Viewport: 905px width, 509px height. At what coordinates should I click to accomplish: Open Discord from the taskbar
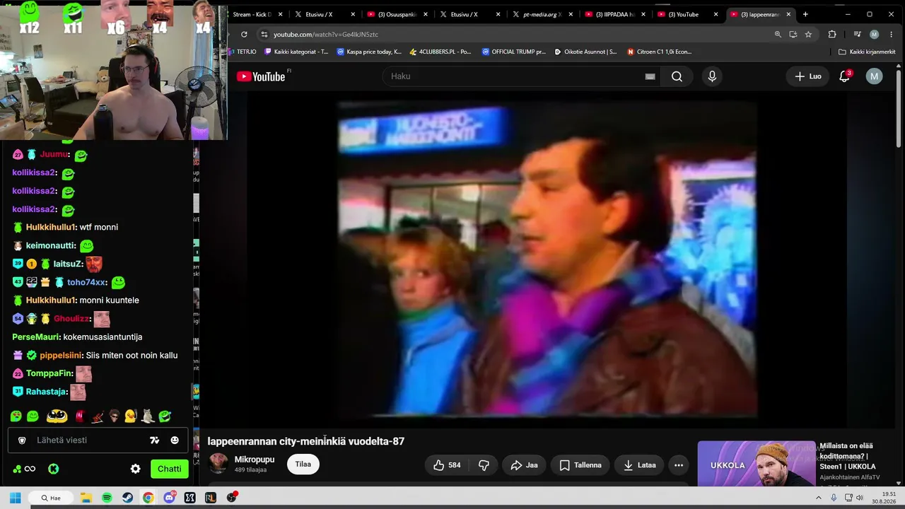point(170,498)
